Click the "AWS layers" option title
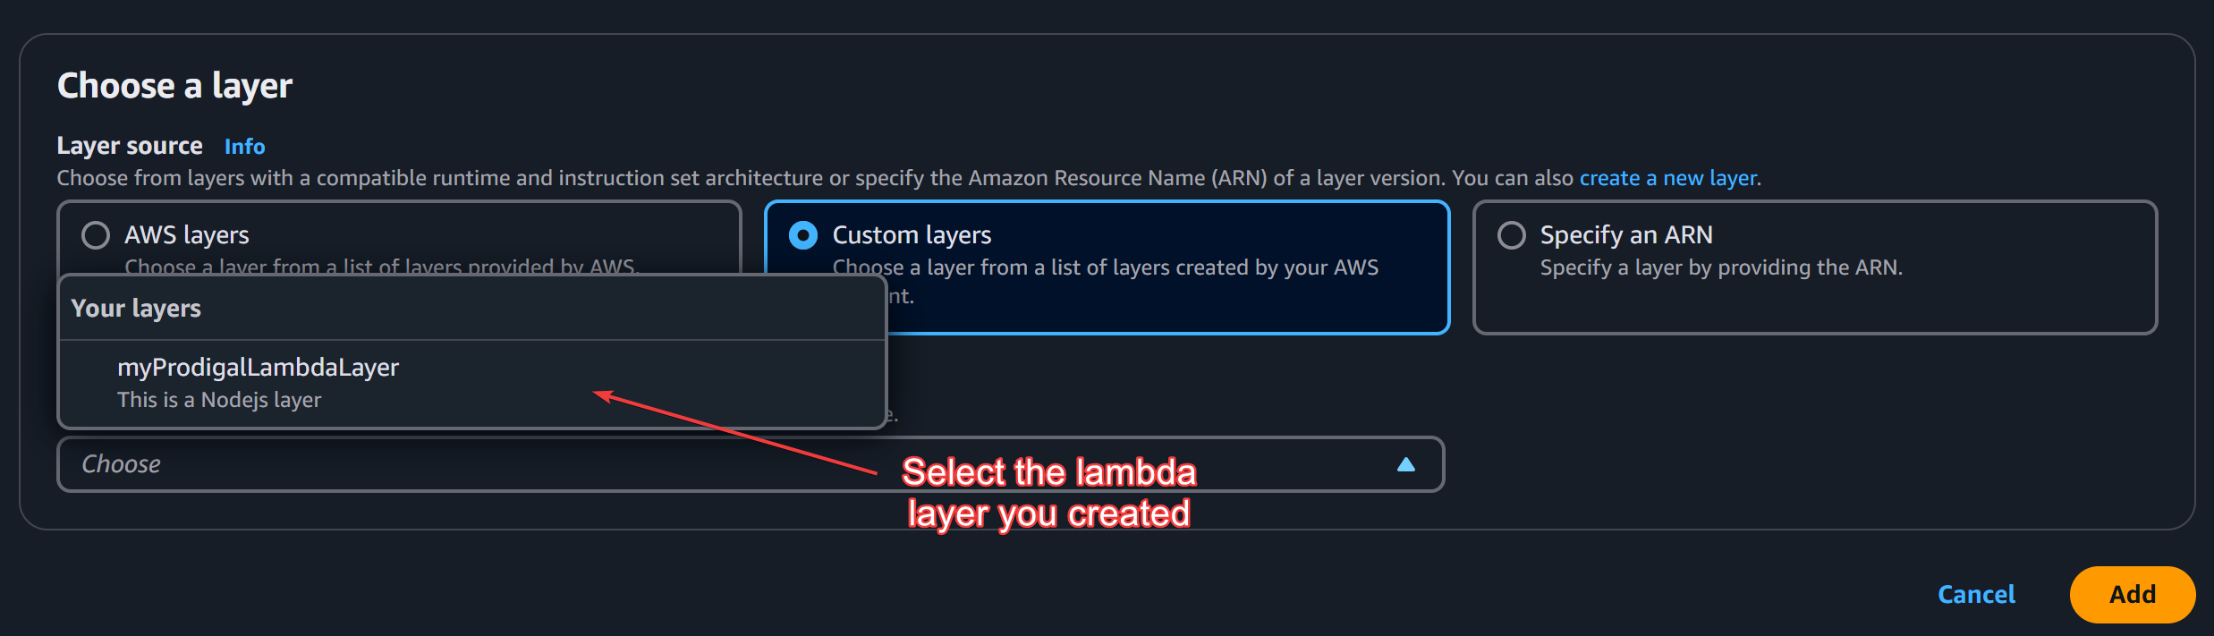2214x636 pixels. coord(187,235)
